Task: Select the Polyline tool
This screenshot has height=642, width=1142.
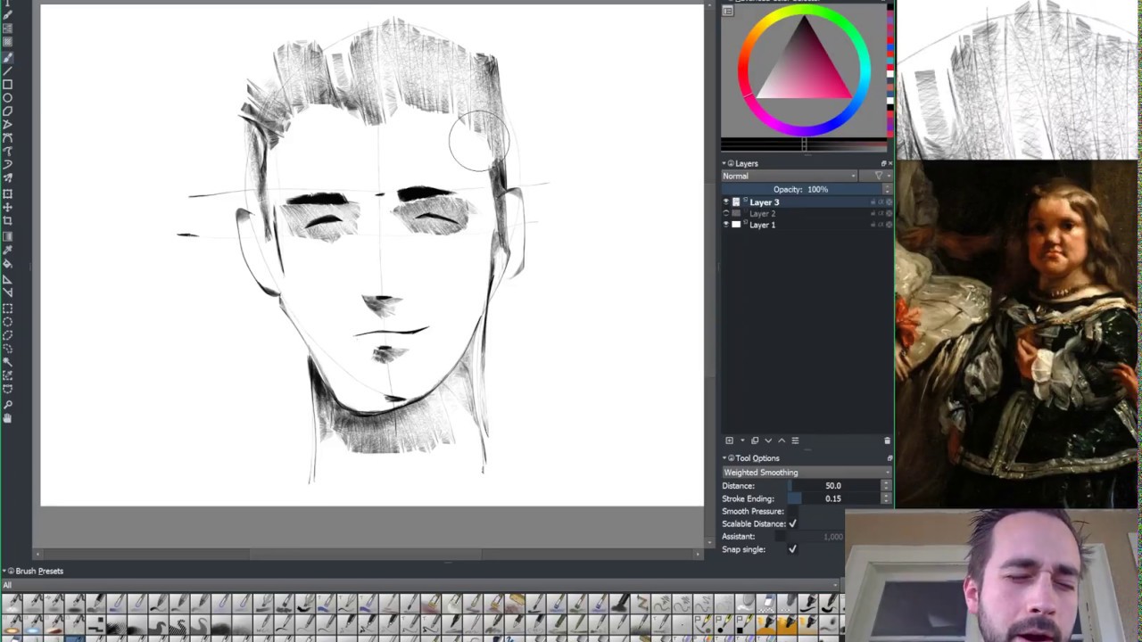Action: 7,125
